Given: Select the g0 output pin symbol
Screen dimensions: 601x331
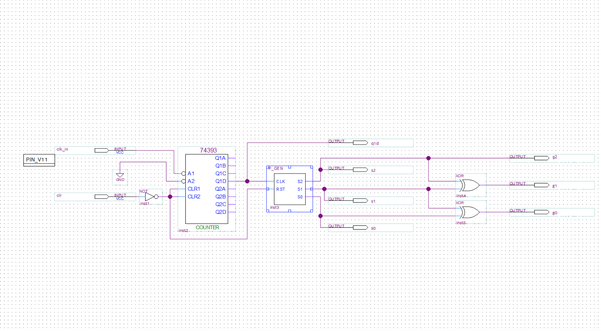Looking at the screenshot, I should tap(541, 212).
